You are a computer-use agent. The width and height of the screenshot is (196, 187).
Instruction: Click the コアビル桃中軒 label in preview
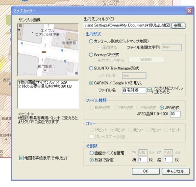[x=48, y=34]
